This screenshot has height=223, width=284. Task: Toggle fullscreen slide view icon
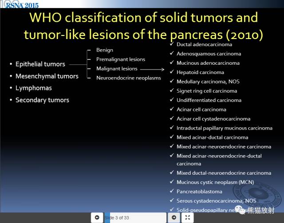tap(187, 217)
